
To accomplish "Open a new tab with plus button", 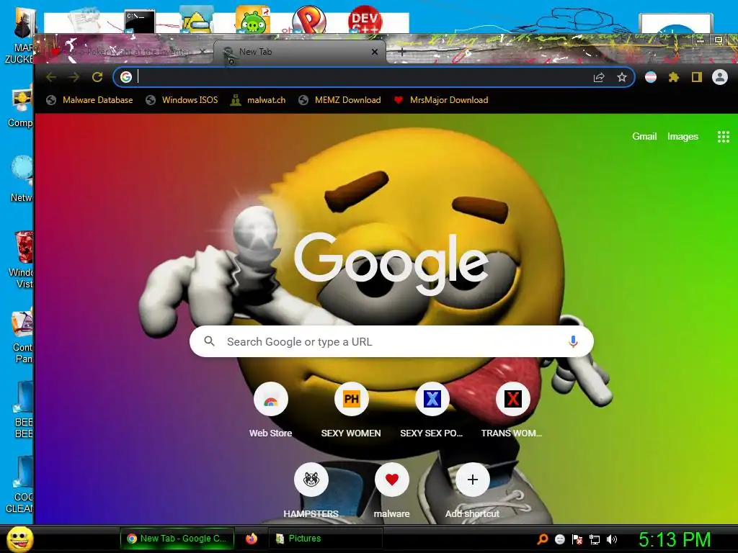I will (x=401, y=52).
